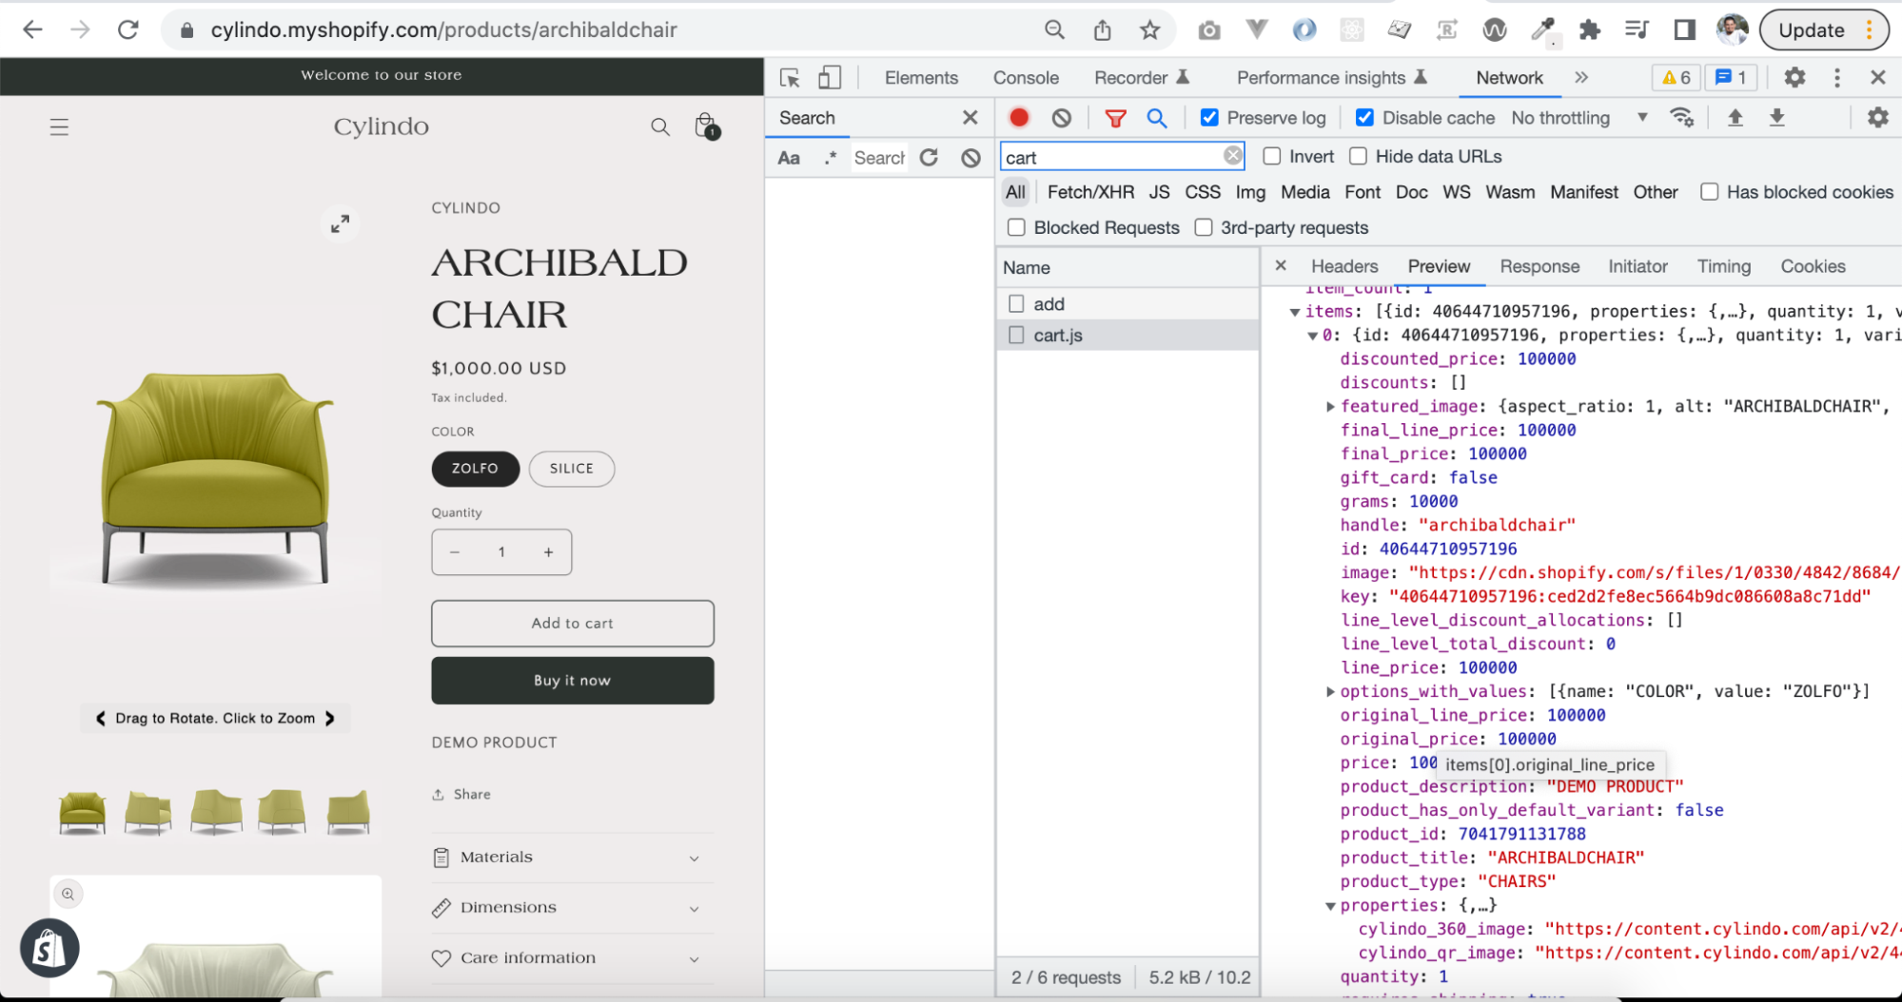
Task: Increase quantity with plus button
Action: (548, 552)
